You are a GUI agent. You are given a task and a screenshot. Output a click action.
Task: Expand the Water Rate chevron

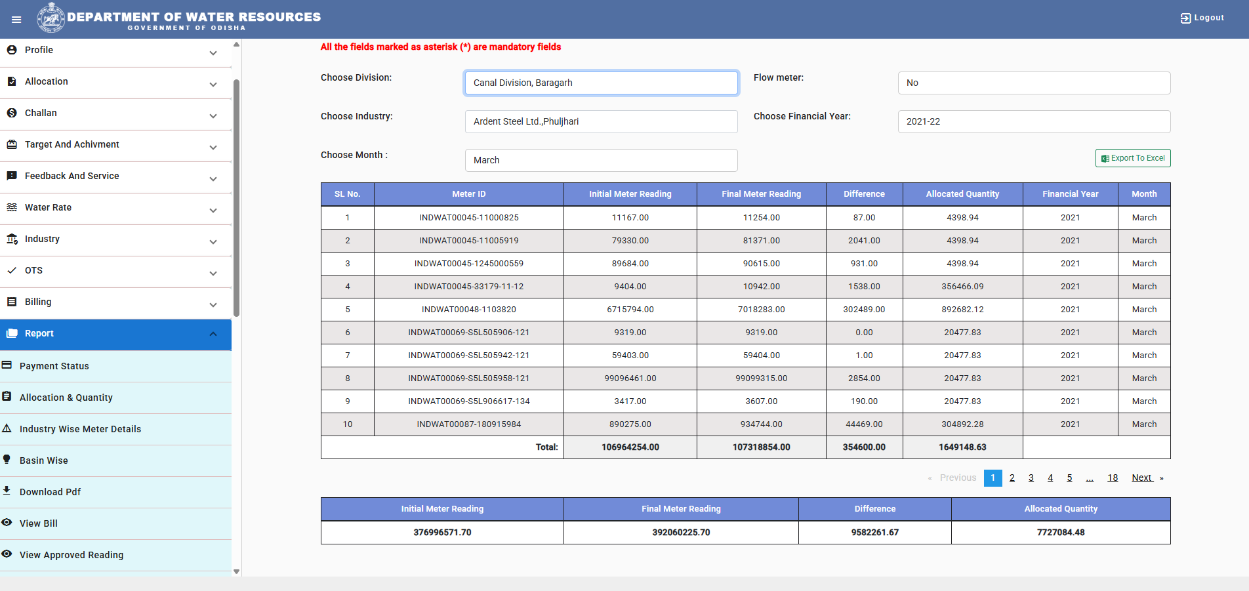point(213,211)
